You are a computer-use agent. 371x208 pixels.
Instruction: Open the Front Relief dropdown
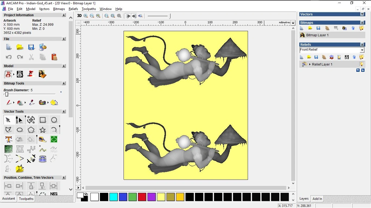pyautogui.click(x=362, y=50)
